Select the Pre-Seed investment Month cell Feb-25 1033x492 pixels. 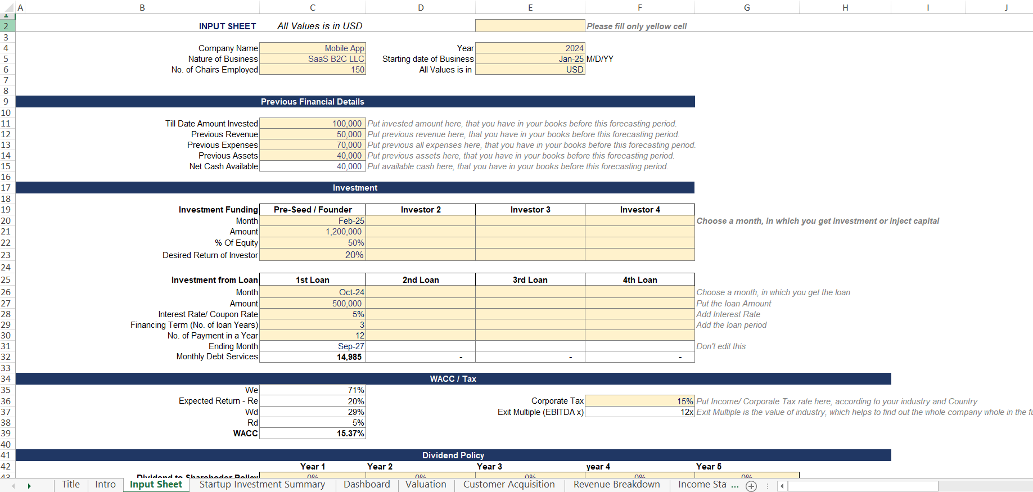coord(313,221)
